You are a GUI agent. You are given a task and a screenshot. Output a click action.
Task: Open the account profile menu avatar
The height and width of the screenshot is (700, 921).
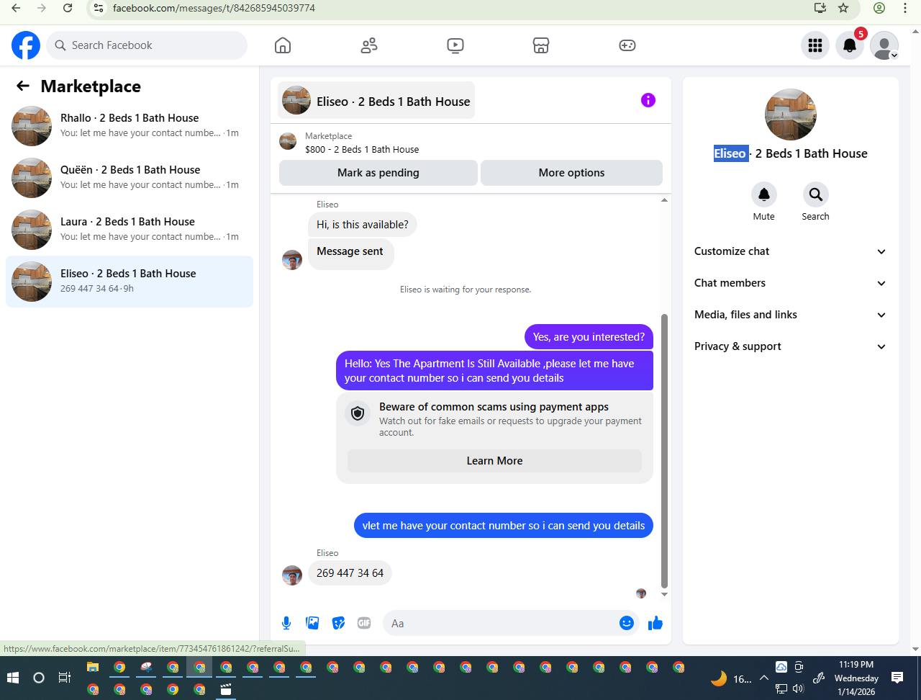884,45
